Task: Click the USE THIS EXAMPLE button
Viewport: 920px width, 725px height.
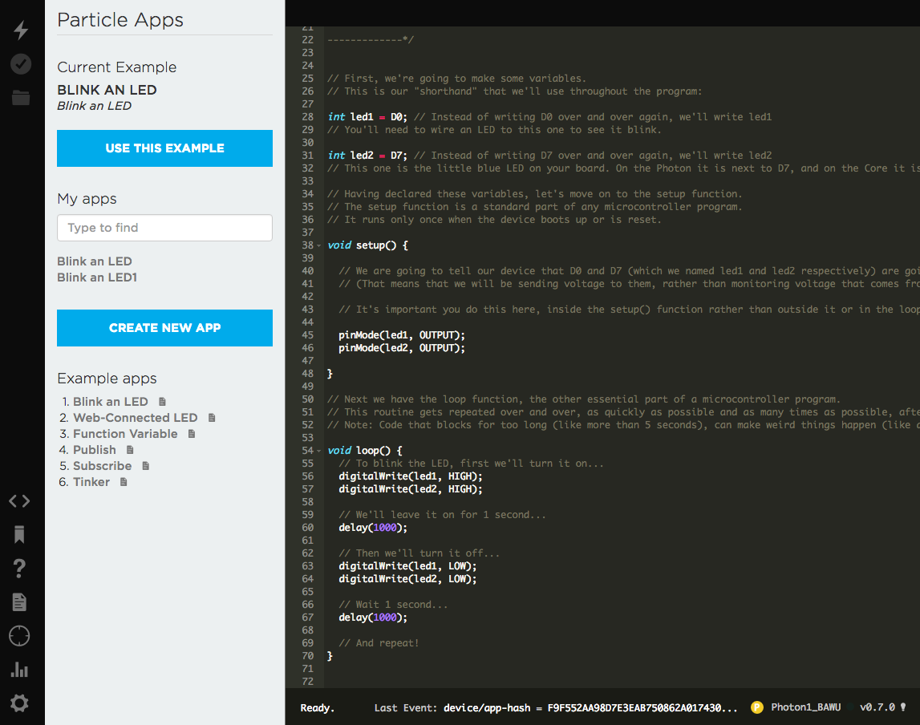Action: pyautogui.click(x=165, y=148)
